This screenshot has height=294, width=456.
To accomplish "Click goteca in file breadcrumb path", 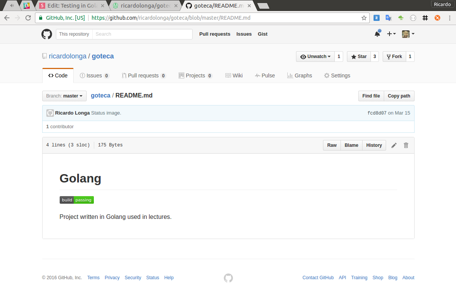I will (101, 96).
